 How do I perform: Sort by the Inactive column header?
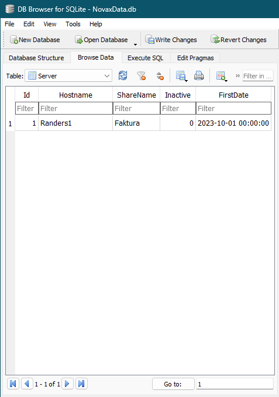click(x=178, y=95)
